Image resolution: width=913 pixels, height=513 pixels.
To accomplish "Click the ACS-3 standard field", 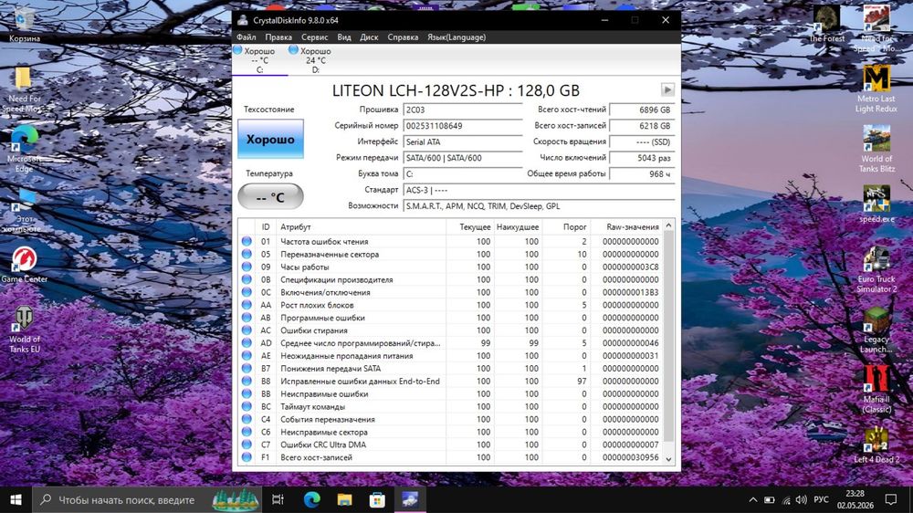I will click(x=539, y=190).
